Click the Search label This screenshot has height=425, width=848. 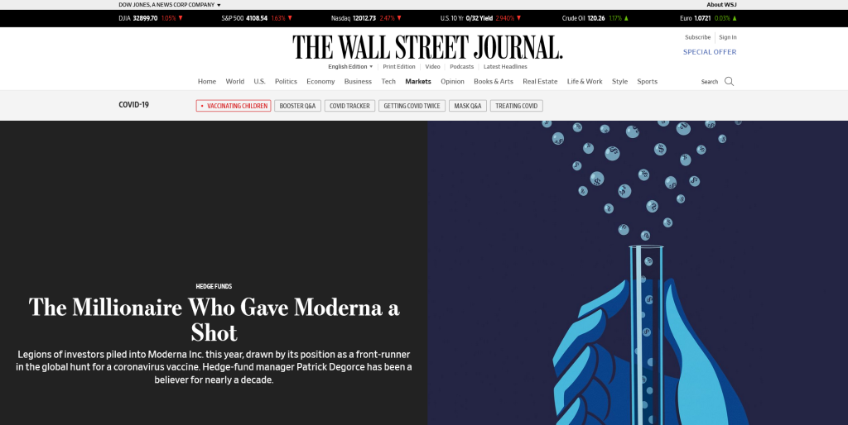710,82
